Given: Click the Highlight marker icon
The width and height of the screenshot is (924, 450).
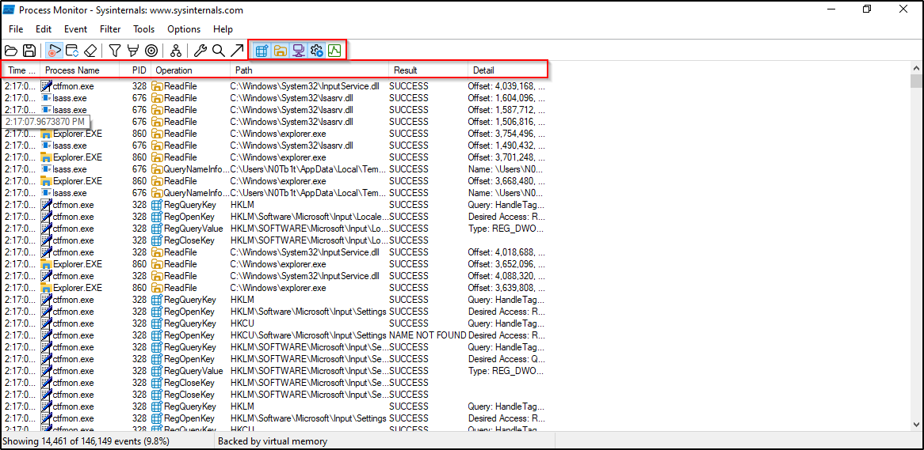Looking at the screenshot, I should point(132,51).
